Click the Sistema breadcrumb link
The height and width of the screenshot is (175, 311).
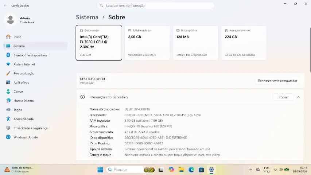[x=87, y=17]
